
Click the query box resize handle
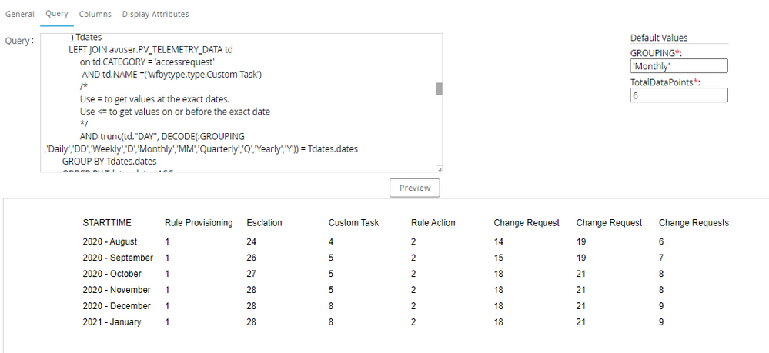point(439,170)
